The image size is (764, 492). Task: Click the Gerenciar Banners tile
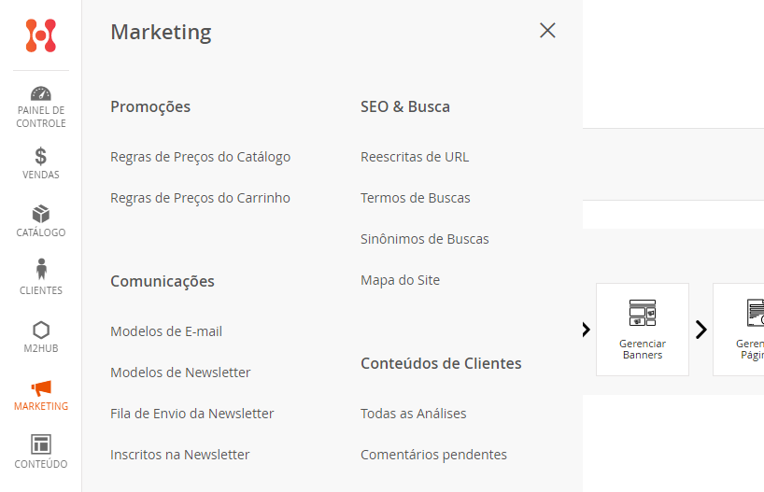pos(643,329)
